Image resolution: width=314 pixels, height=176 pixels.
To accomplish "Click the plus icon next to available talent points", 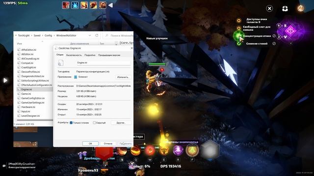I will click(x=239, y=21).
